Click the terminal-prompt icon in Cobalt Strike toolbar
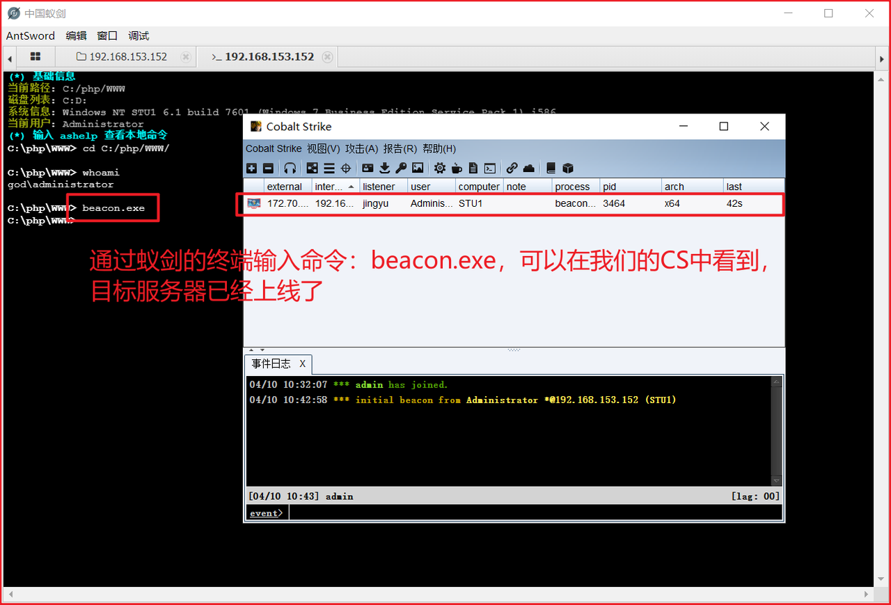This screenshot has height=605, width=891. click(x=490, y=168)
